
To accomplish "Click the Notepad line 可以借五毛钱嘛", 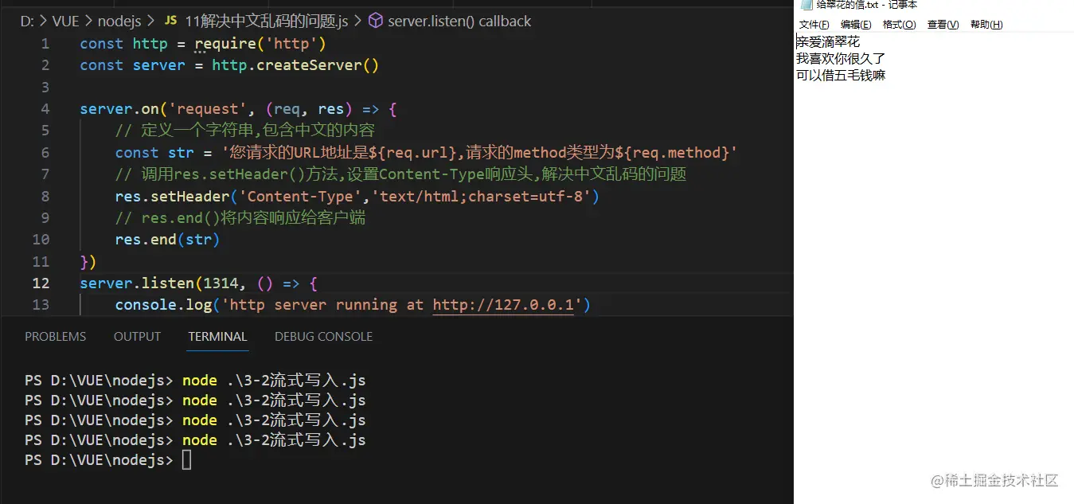I will pos(841,76).
